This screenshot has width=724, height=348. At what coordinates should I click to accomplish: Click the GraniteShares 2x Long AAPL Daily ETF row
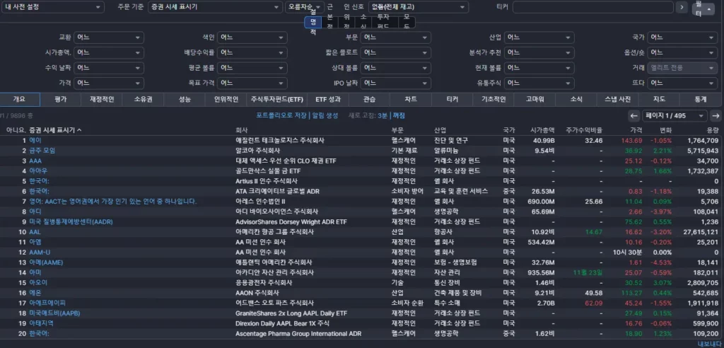pyautogui.click(x=362, y=313)
